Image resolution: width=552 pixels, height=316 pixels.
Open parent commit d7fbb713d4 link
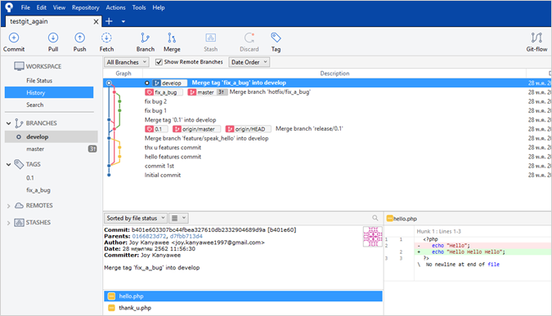tap(186, 236)
